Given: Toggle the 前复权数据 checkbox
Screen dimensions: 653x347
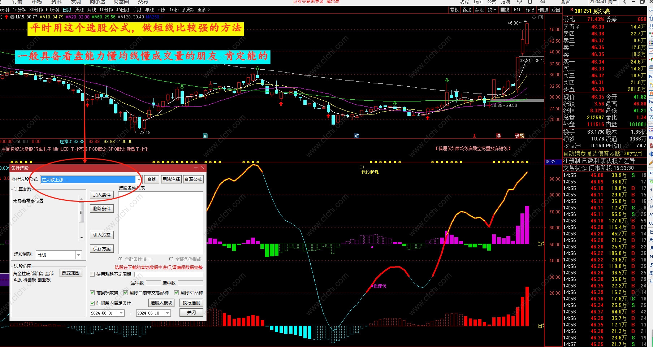Looking at the screenshot, I should [92, 293].
